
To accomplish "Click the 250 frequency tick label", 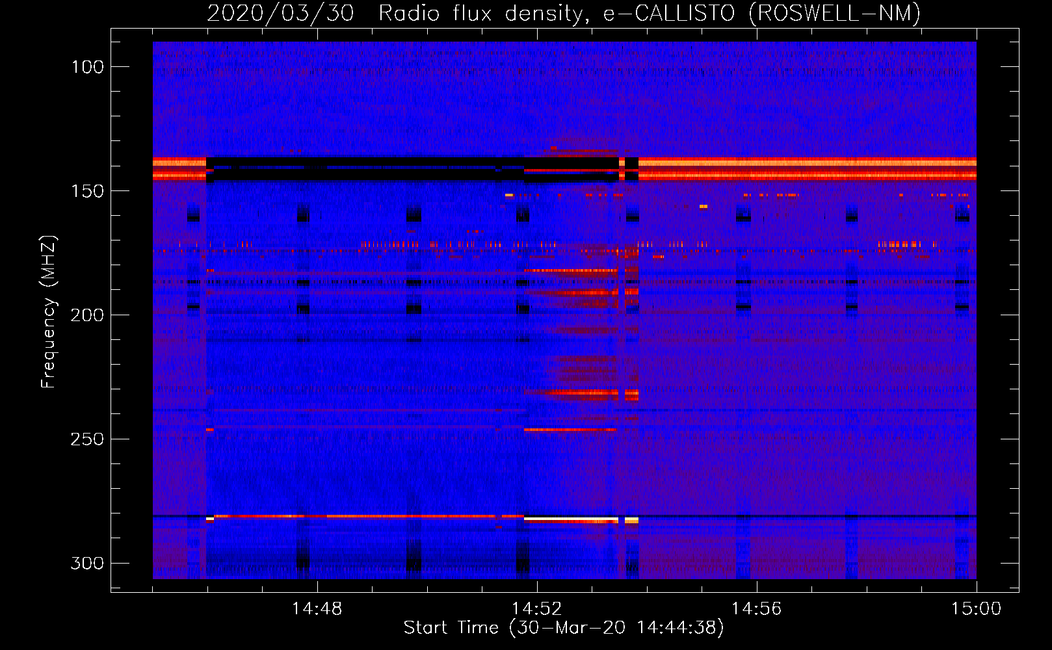I will tap(87, 439).
